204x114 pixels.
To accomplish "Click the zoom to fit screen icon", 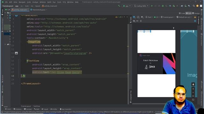I will pyautogui.click(x=193, y=100).
